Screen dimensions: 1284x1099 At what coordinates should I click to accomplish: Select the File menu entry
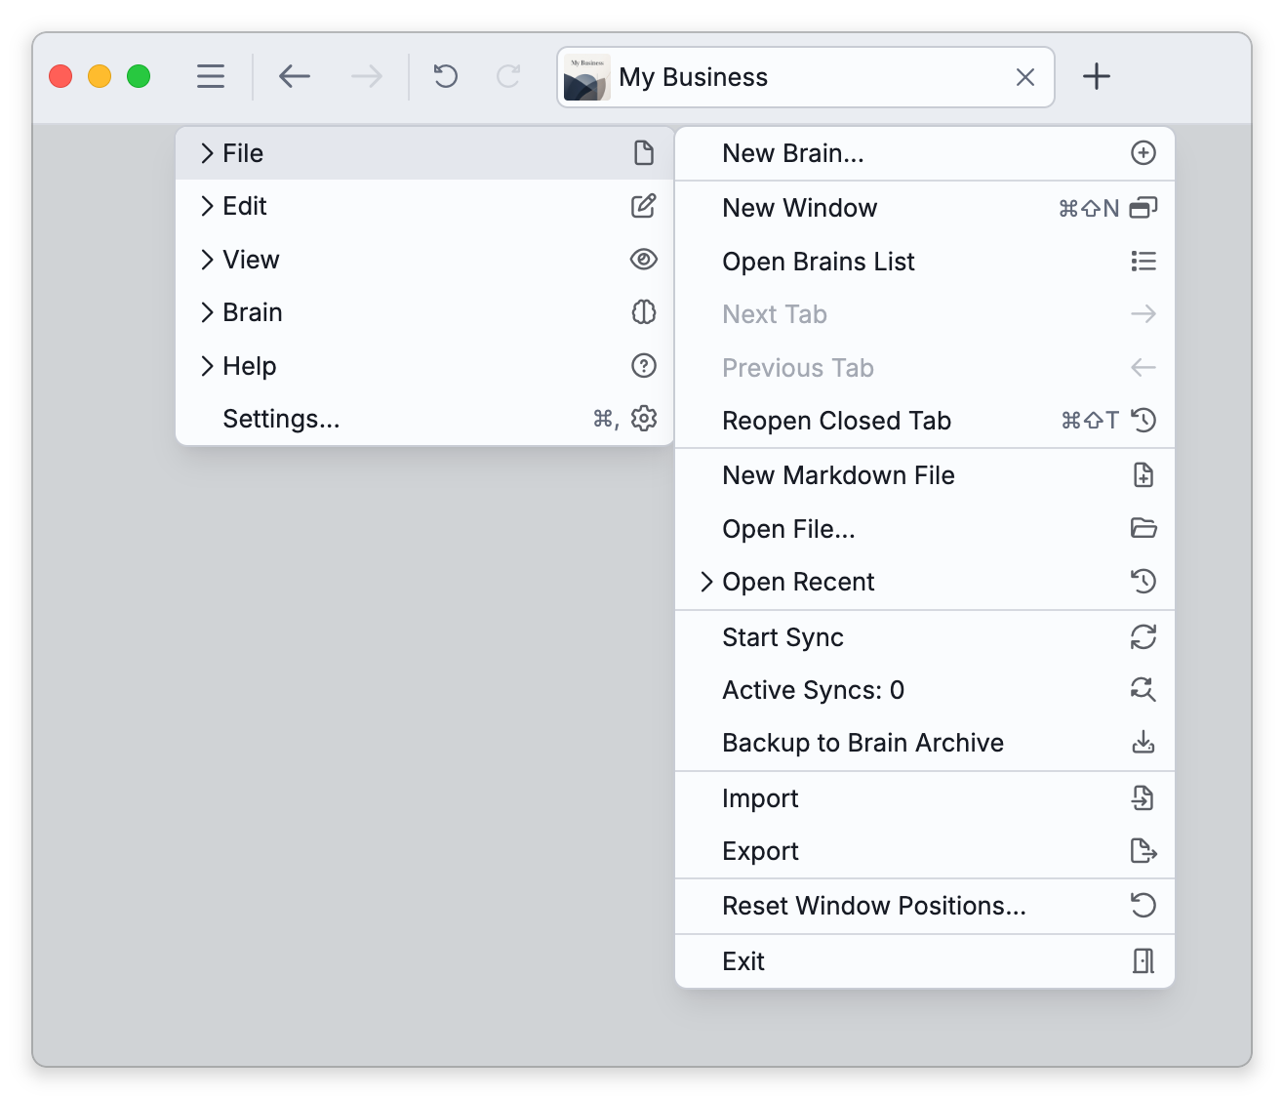[424, 153]
